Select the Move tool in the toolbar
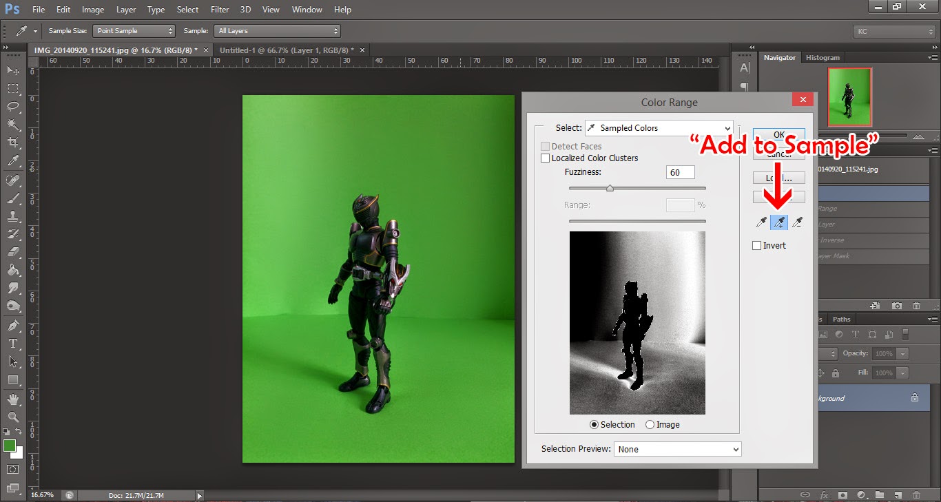 coord(14,70)
